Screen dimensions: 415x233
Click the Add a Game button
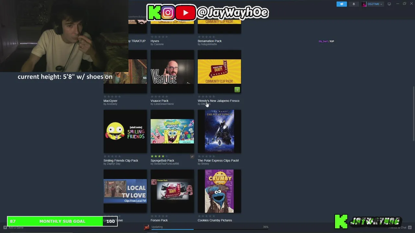point(14,227)
